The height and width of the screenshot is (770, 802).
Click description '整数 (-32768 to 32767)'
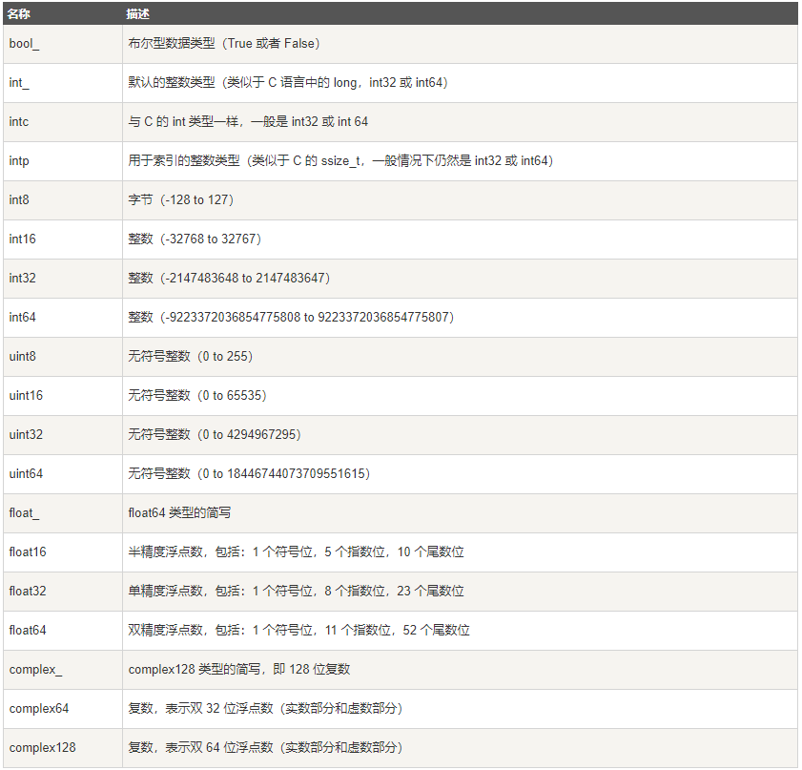tap(195, 239)
